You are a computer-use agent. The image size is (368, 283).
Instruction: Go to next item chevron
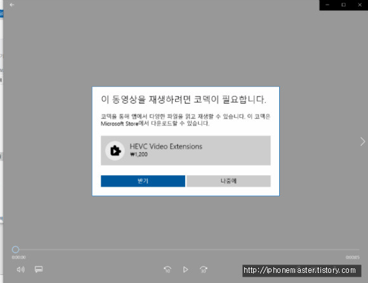(362, 141)
